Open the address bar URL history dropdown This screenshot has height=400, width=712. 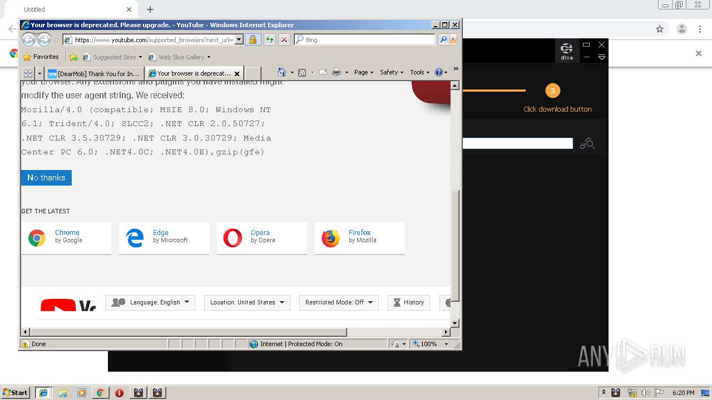pos(239,39)
